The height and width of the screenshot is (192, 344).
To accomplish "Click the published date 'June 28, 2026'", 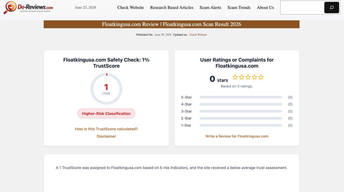I will (163, 35).
